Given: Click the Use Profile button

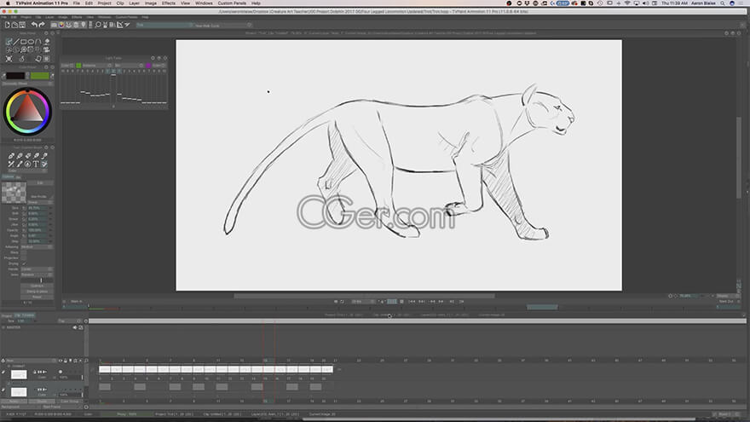Looking at the screenshot, I should point(39,197).
